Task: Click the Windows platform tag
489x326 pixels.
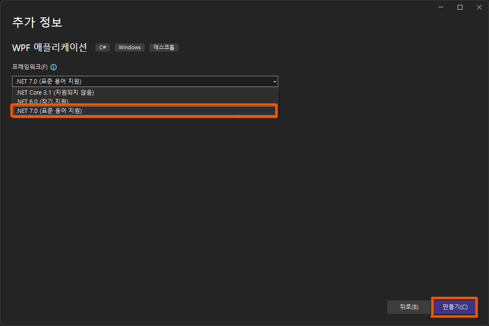Action: [129, 47]
